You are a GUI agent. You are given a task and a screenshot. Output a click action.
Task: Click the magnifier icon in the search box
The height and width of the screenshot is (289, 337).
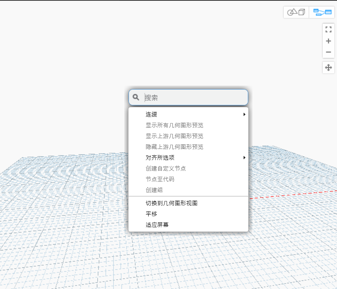click(x=135, y=97)
